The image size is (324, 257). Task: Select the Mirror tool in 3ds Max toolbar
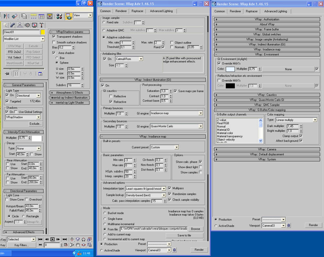pyautogui.click(x=6, y=16)
